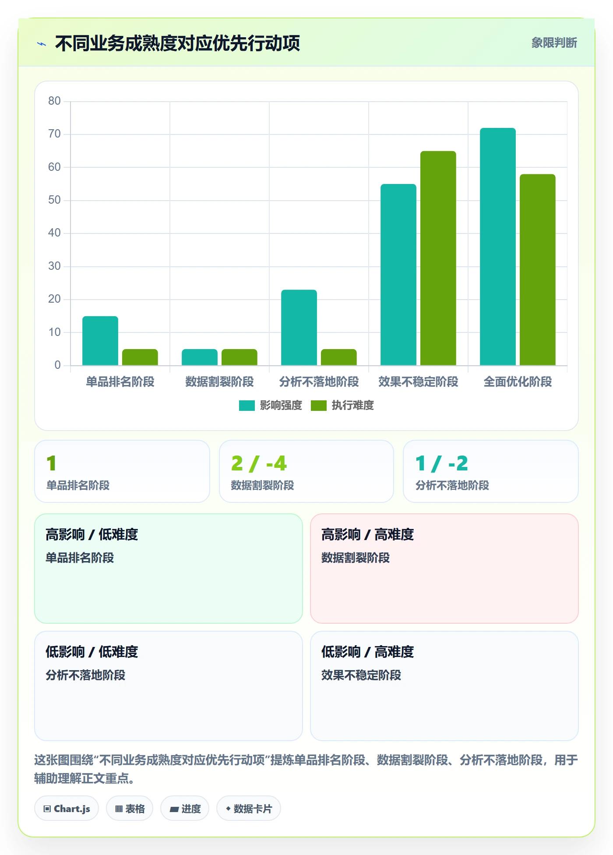This screenshot has height=855, width=613.
Task: Open the stat card showing 1 / -2
Action: [491, 471]
